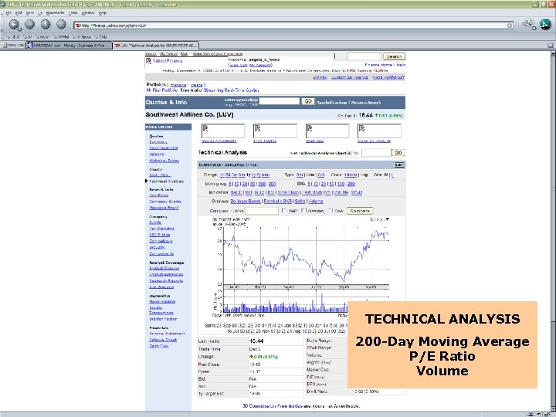Click the print icon in the navigation toolbar
Screen dimensions: 556x417
527,24
